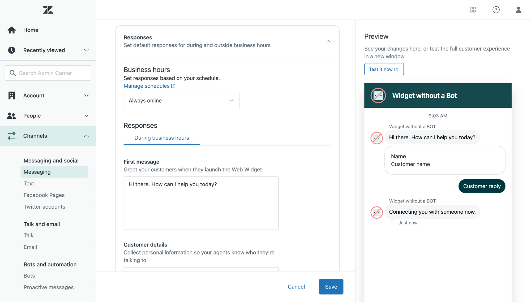Click the People group icon
Viewport: 531px width, 302px height.
tap(11, 116)
